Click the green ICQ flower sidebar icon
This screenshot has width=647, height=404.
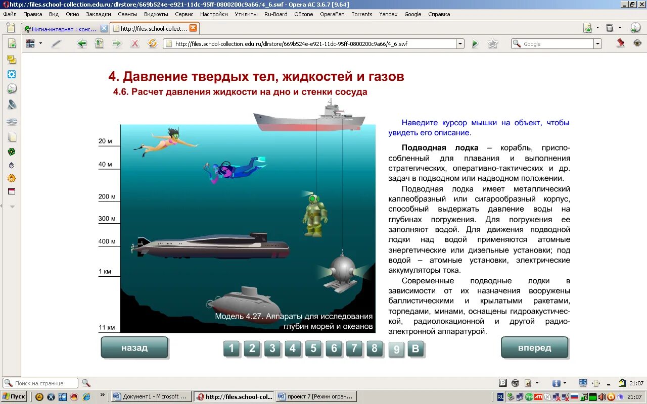point(12,151)
